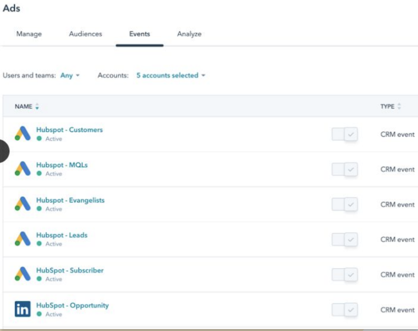418x331 pixels.
Task: Click CRM event type for Hubspot - Evangelists
Action: 397,204
